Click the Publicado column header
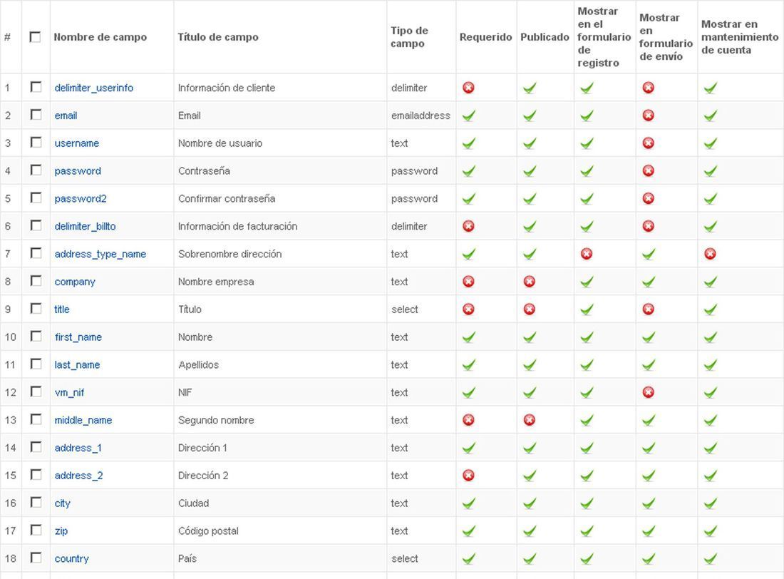Screen dimensions: 784x579 pyautogui.click(x=545, y=37)
